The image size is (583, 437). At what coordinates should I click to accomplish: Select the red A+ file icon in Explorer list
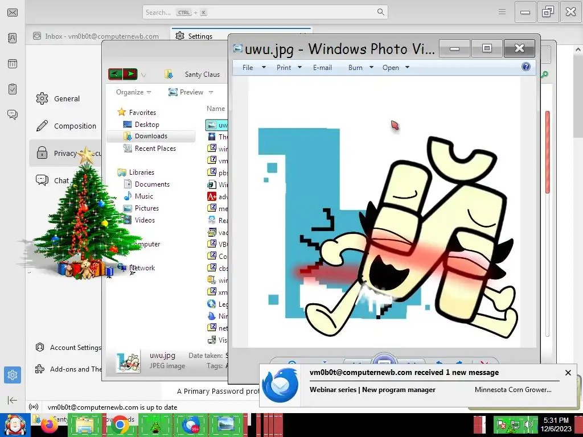tap(212, 196)
